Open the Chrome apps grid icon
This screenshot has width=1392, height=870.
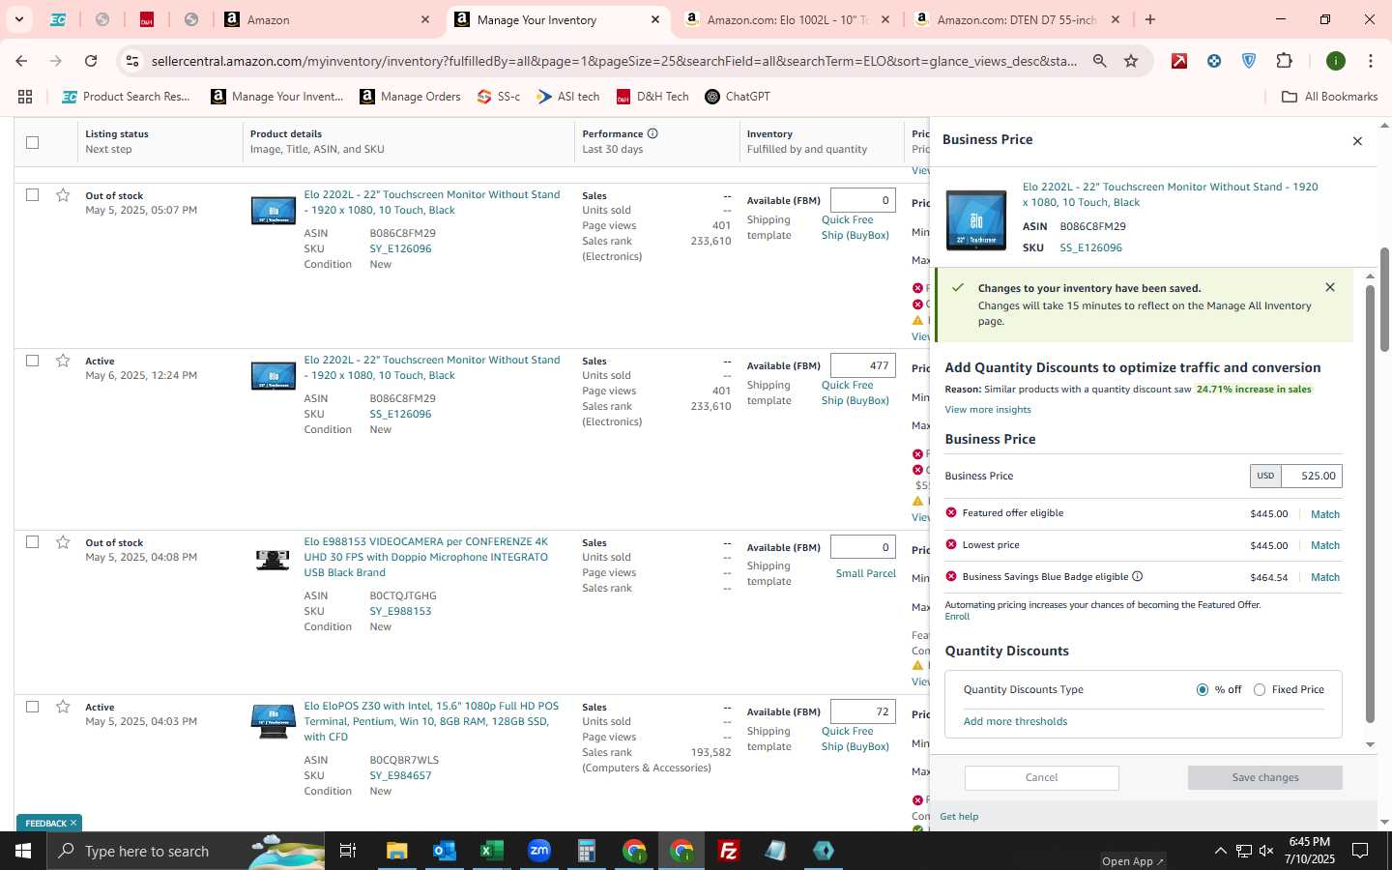25,97
